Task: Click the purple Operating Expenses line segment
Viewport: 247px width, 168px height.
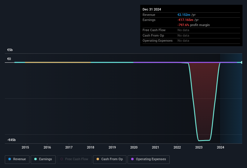Action: tap(185, 62)
